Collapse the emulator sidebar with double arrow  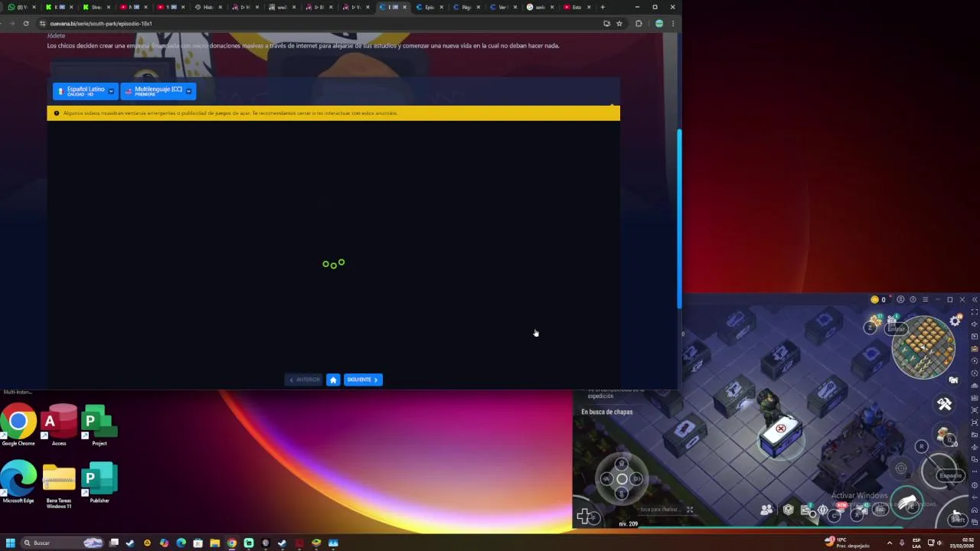point(974,300)
